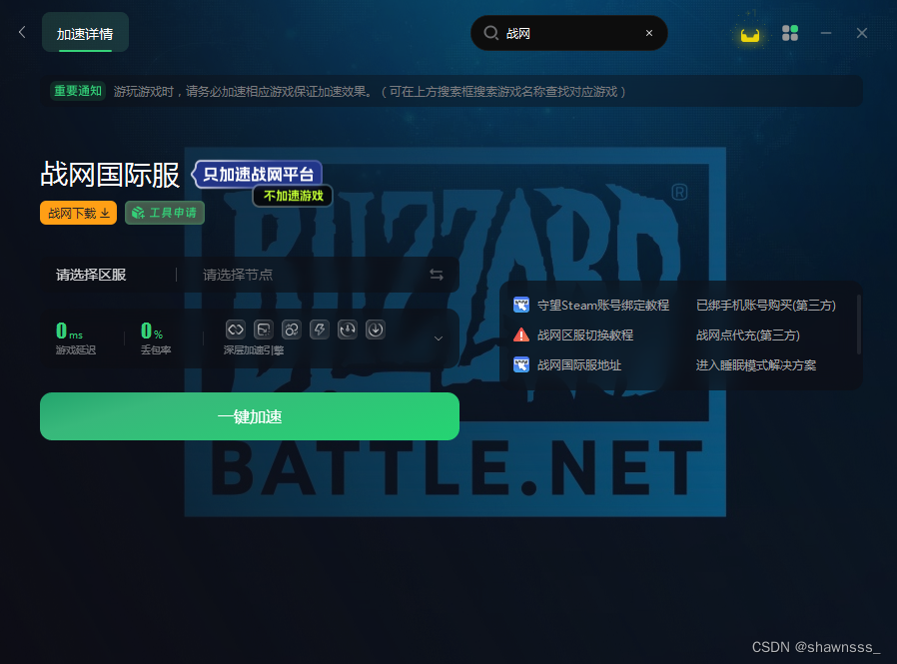The image size is (897, 664).
Task: Toggle the chain link acceleration engine icon
Action: point(236,330)
